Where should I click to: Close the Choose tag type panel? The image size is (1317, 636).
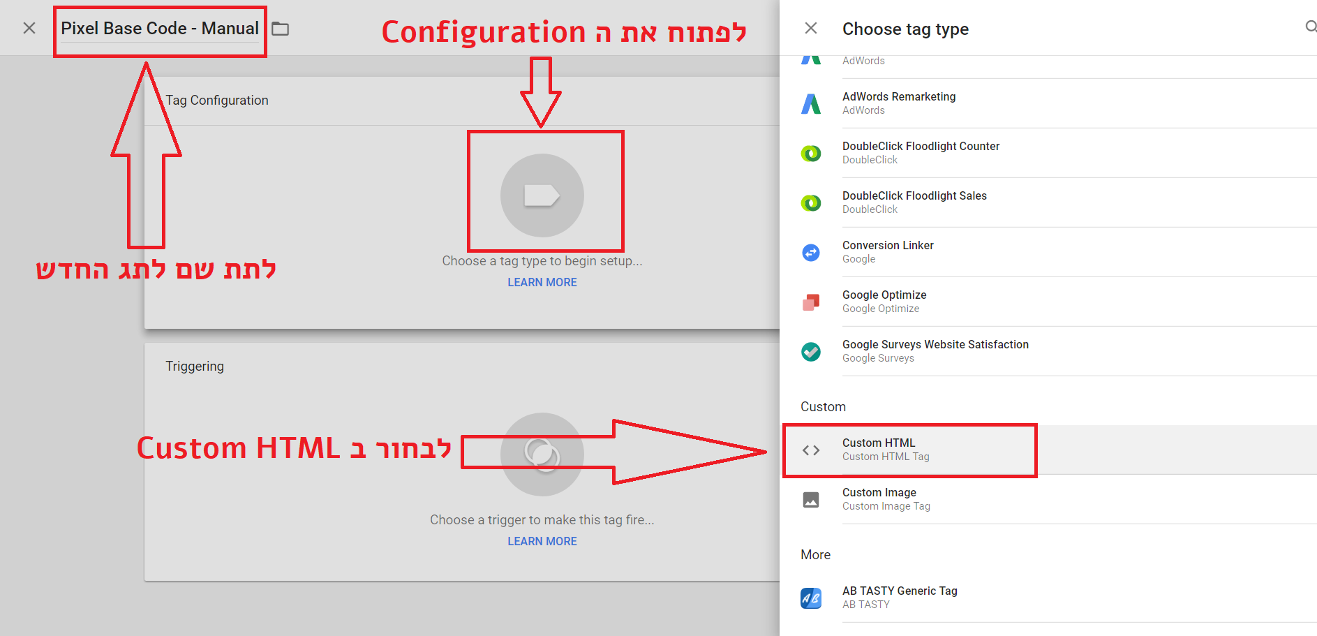click(x=811, y=28)
